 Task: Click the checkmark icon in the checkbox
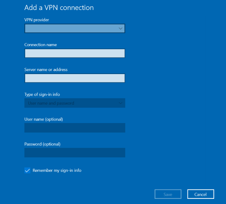[x=27, y=171]
